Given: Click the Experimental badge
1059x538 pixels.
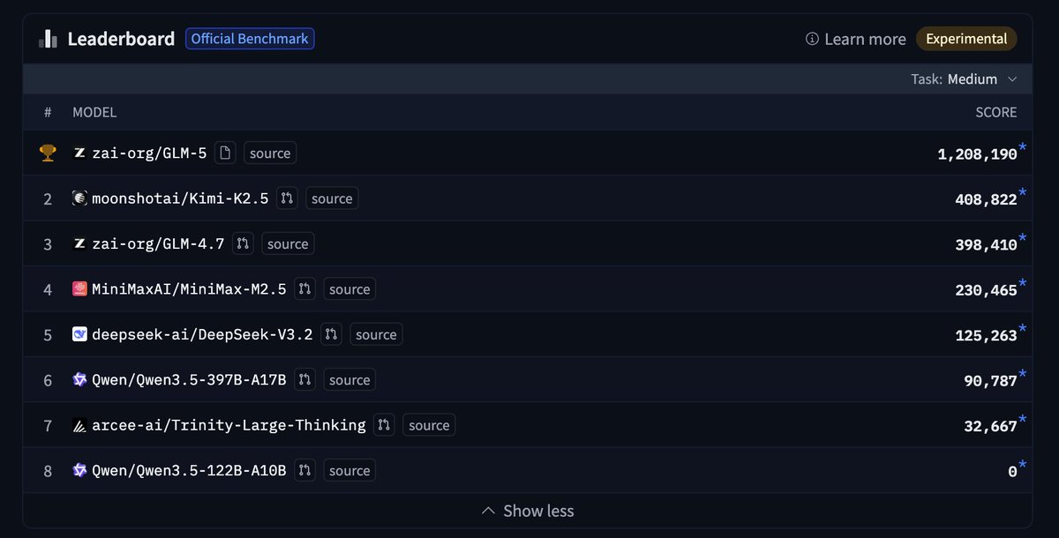Looking at the screenshot, I should (966, 39).
